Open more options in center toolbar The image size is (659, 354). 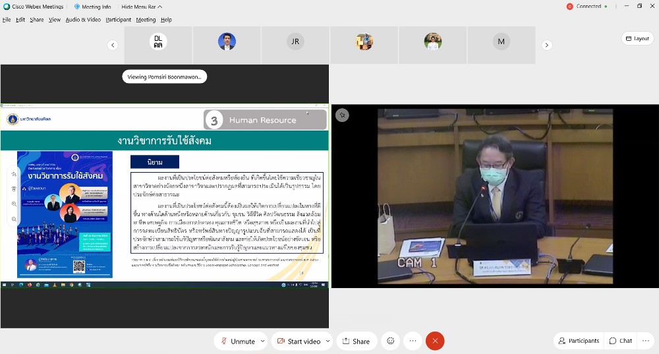point(413,341)
